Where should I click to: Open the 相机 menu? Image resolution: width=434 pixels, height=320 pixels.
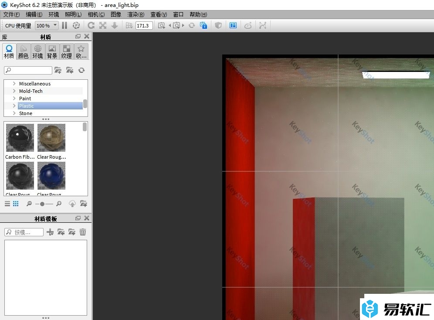pos(96,14)
